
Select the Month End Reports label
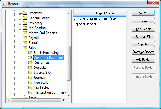pyautogui.click(x=43, y=33)
